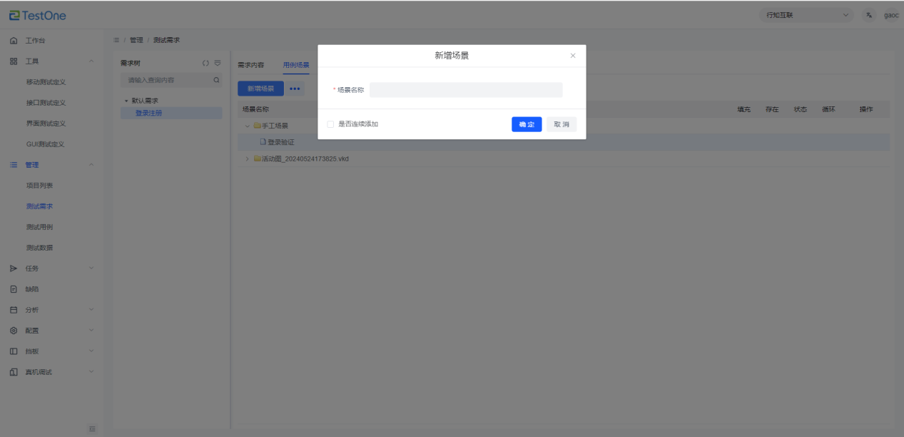Image resolution: width=904 pixels, height=437 pixels.
Task: Select the 手工场景 folder row
Action: point(564,126)
